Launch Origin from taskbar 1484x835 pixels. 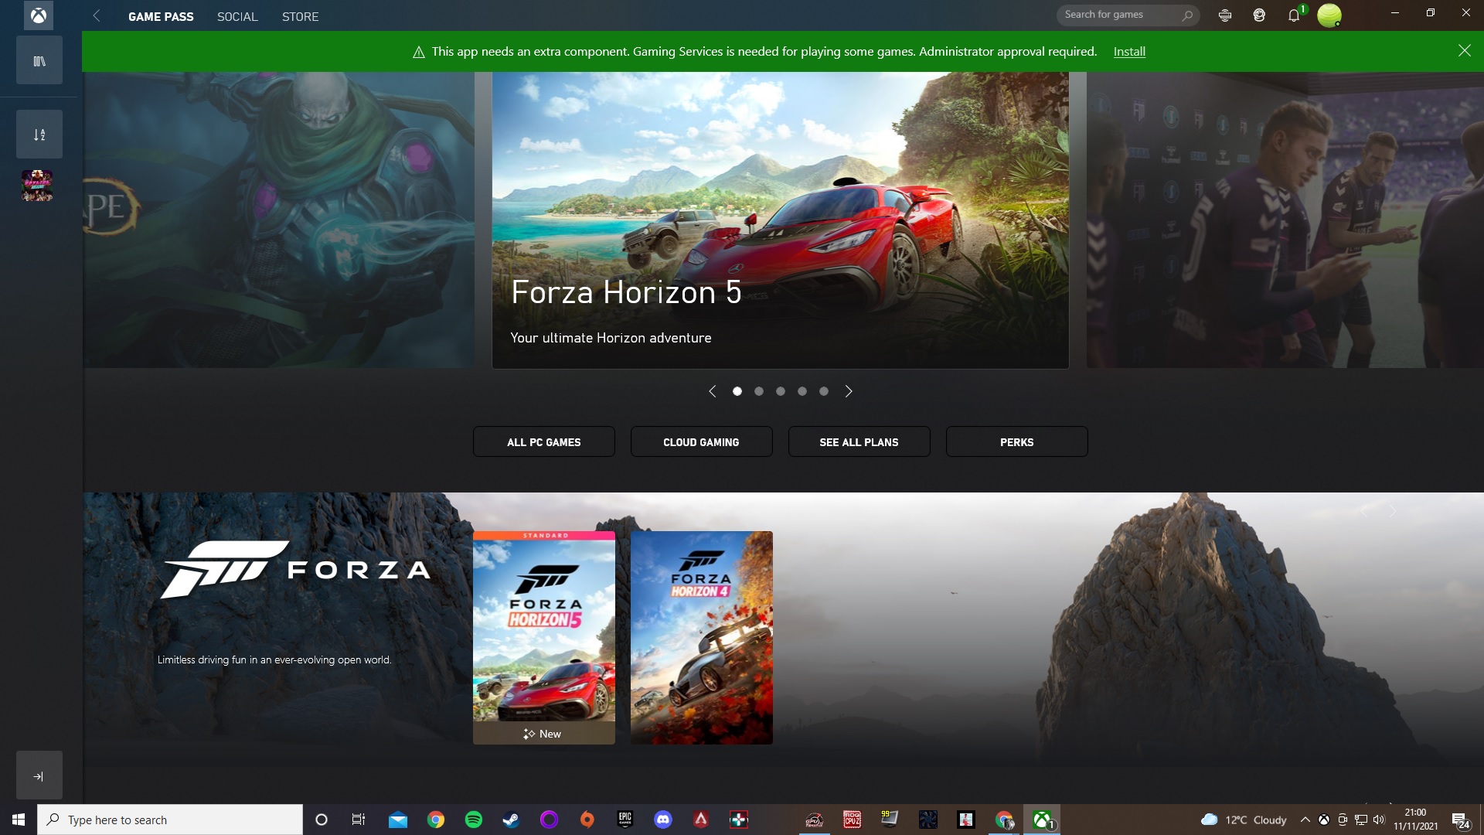[587, 820]
